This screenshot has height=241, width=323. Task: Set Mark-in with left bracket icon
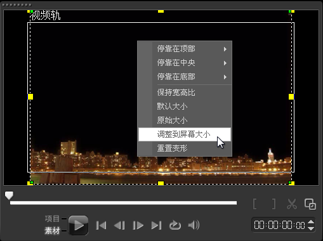(x=255, y=204)
